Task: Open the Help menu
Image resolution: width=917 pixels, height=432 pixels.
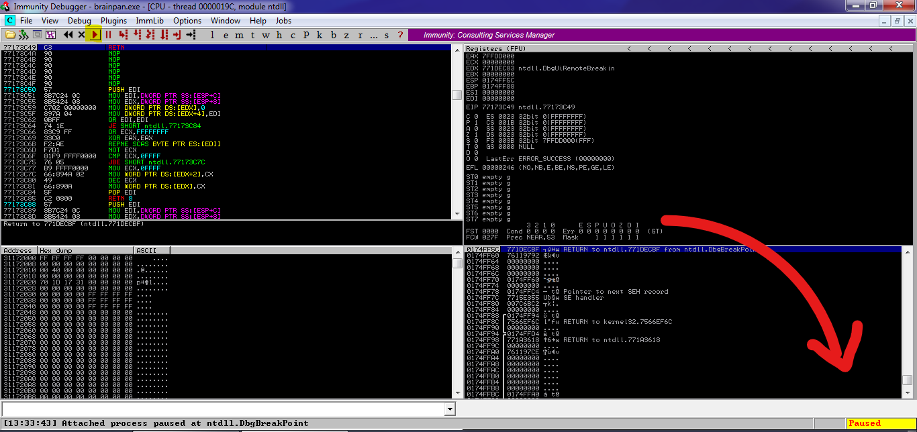Action: pyautogui.click(x=258, y=21)
